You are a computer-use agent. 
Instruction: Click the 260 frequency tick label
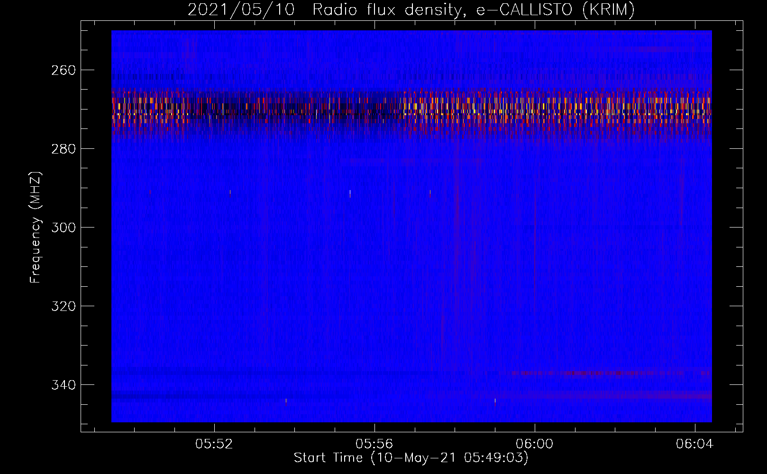pyautogui.click(x=63, y=70)
